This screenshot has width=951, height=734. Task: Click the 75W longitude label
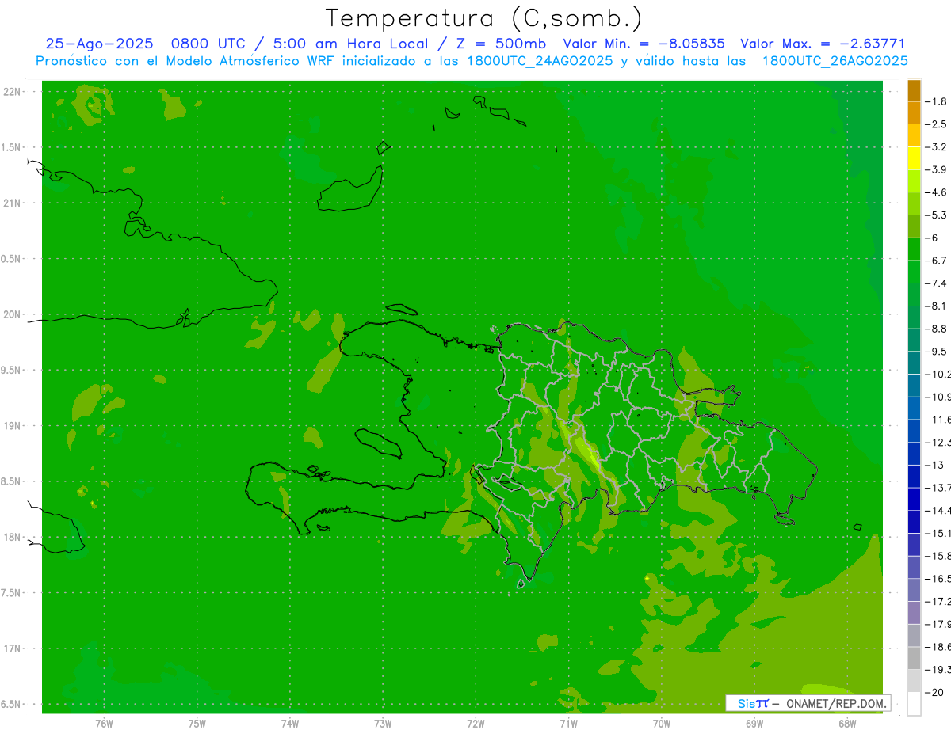point(197,724)
